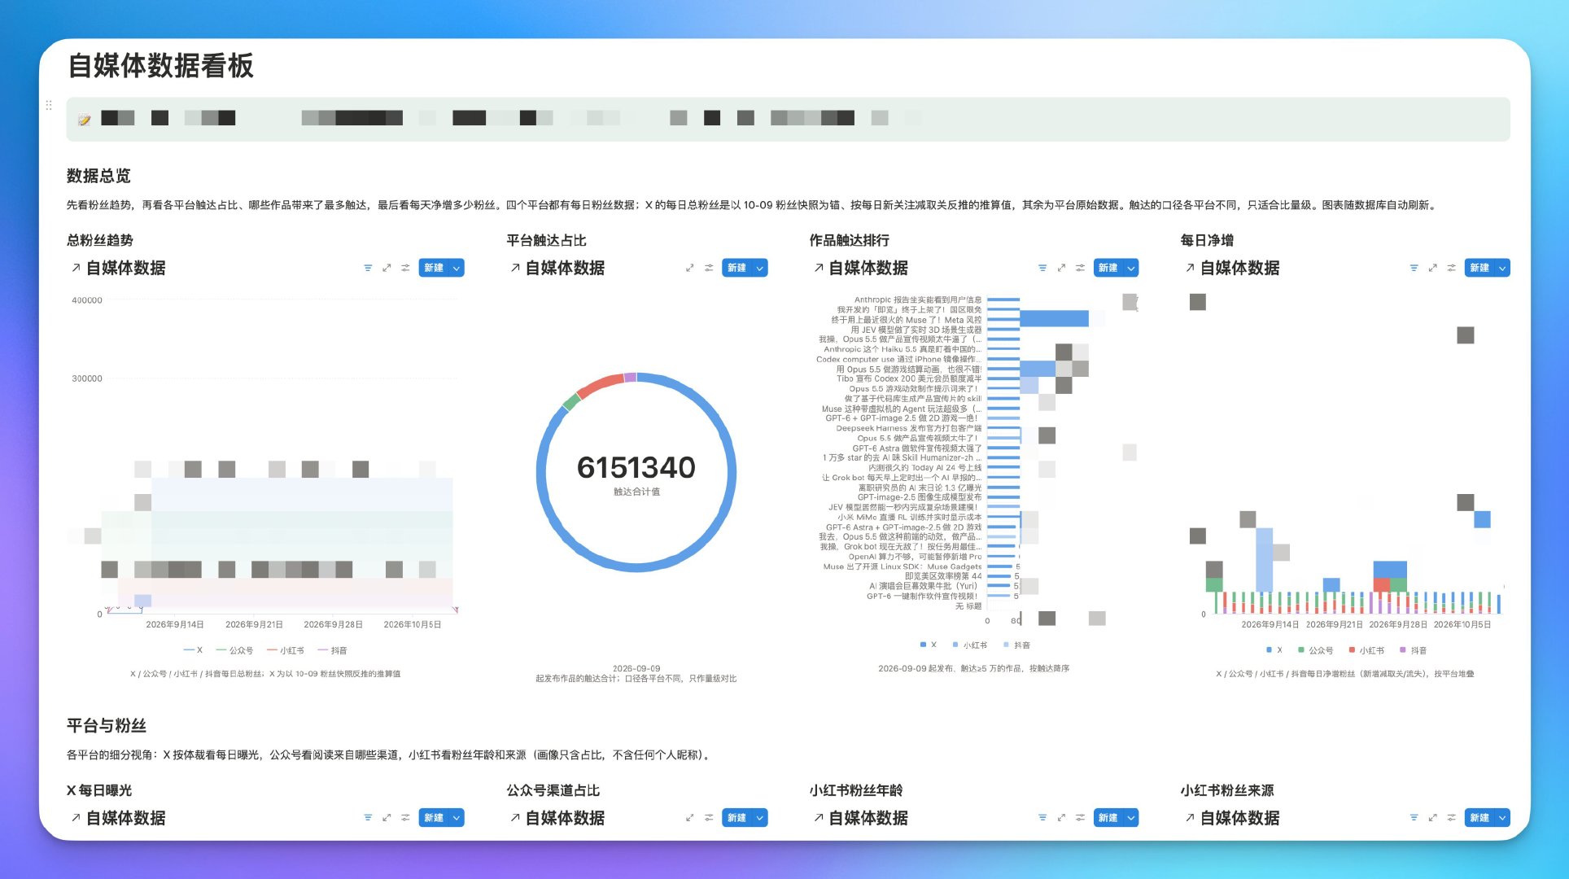Open 新建 dropdown arrow in 总粉丝趋势 block

click(457, 268)
